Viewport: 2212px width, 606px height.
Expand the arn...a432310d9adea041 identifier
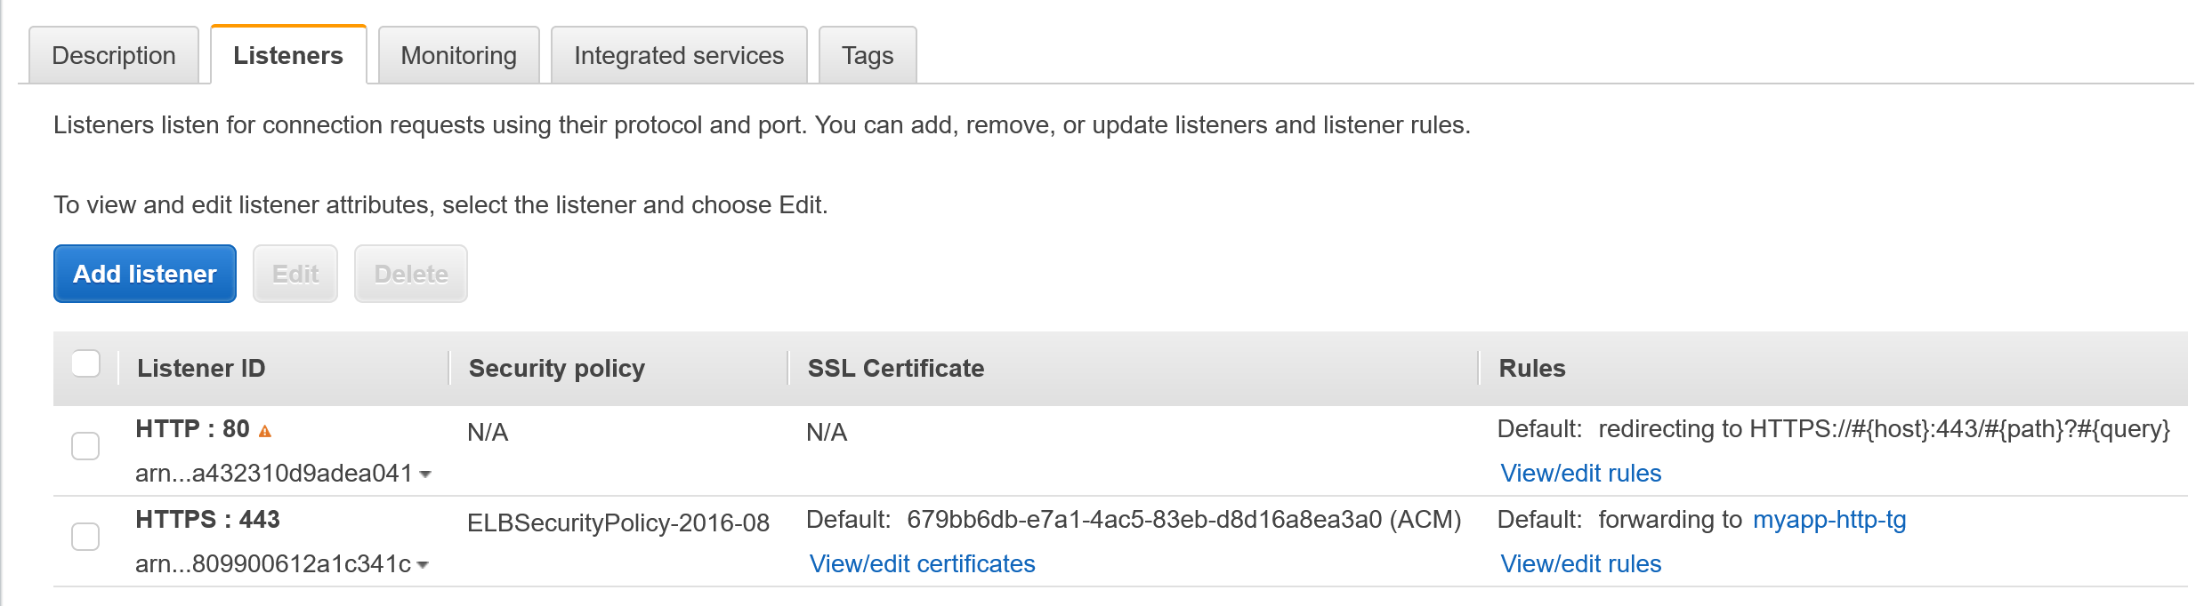pos(276,474)
